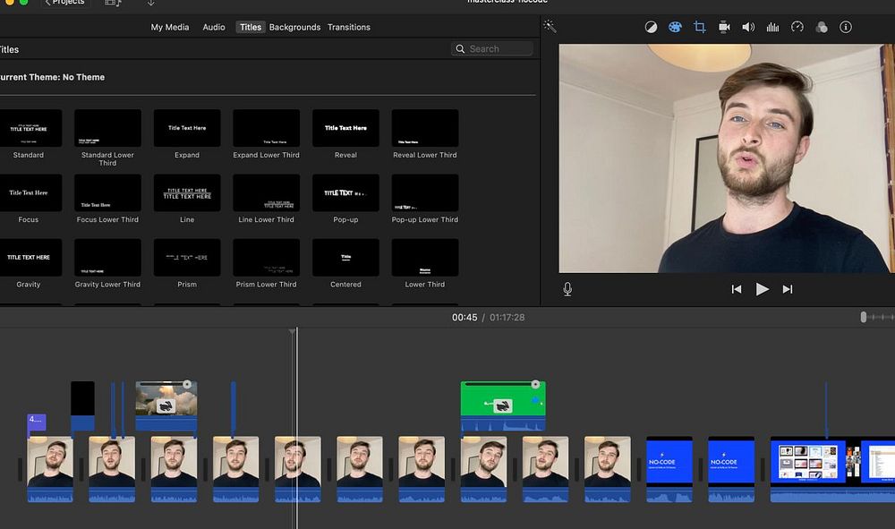Skip to the next clip

[x=788, y=289]
